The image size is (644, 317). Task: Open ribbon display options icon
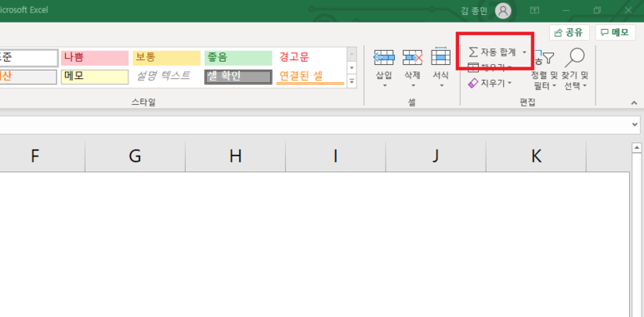pos(534,10)
